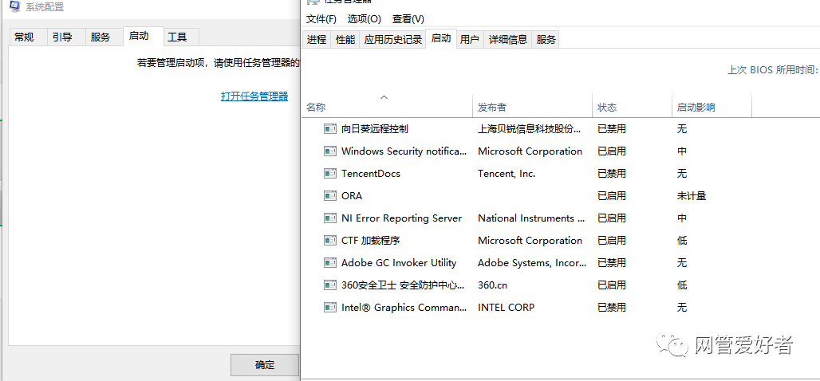This screenshot has height=381, width=820.
Task: Select the ORA entry name
Action: point(352,196)
